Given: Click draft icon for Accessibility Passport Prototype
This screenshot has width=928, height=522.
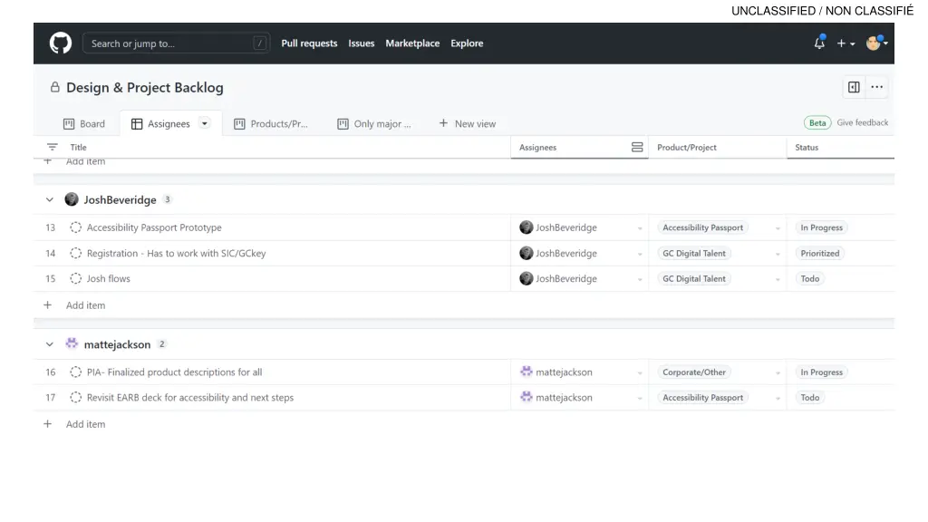Looking at the screenshot, I should 76,227.
